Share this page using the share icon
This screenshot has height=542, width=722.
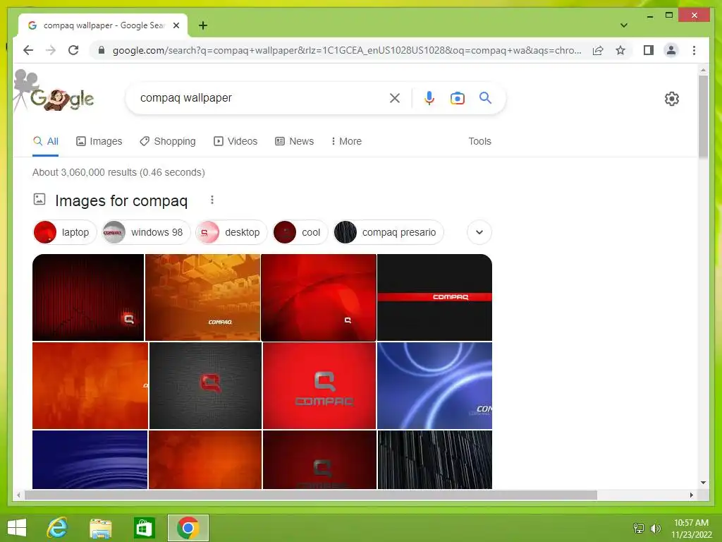tap(598, 50)
